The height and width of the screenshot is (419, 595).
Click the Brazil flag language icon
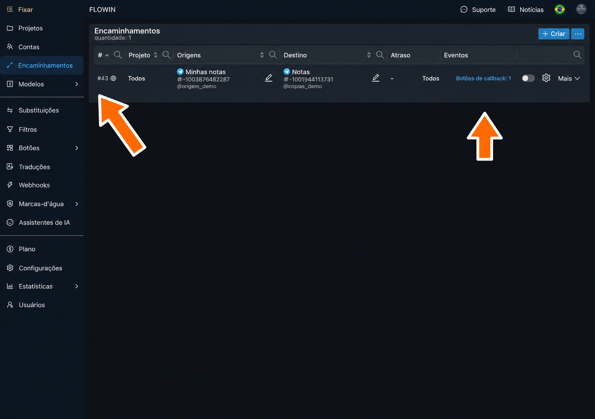click(x=560, y=9)
